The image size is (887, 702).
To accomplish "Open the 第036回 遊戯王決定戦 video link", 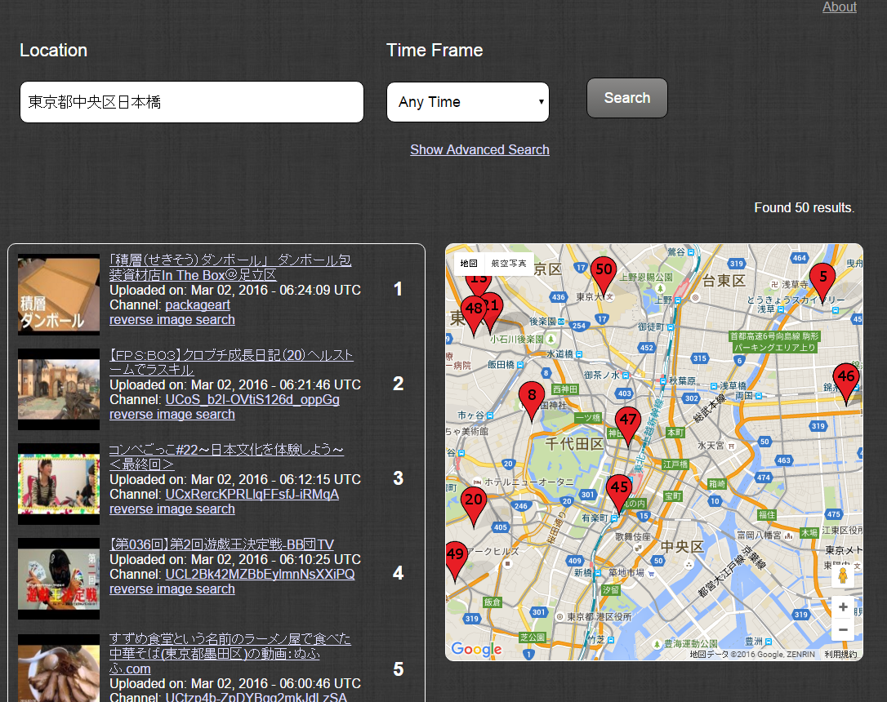I will click(222, 544).
